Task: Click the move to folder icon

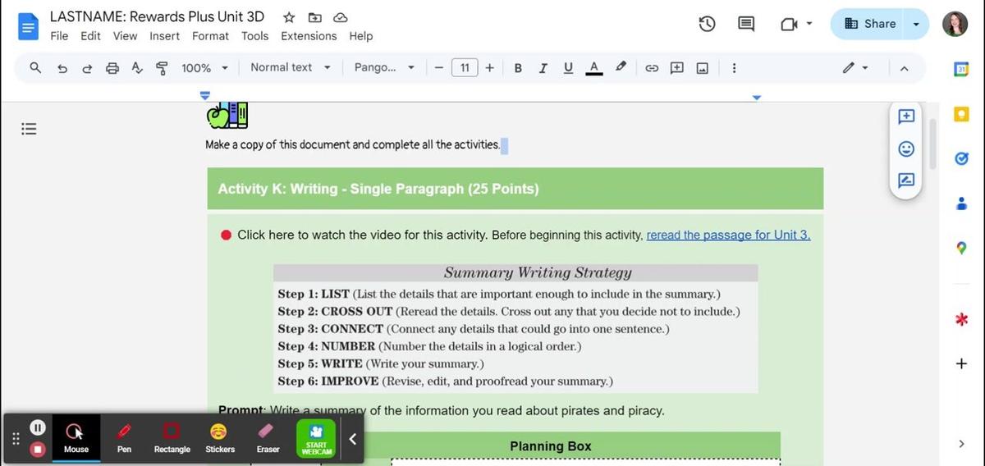Action: tap(315, 17)
